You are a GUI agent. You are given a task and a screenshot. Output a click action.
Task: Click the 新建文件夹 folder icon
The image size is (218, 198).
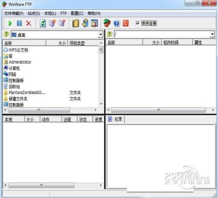tap(6, 99)
